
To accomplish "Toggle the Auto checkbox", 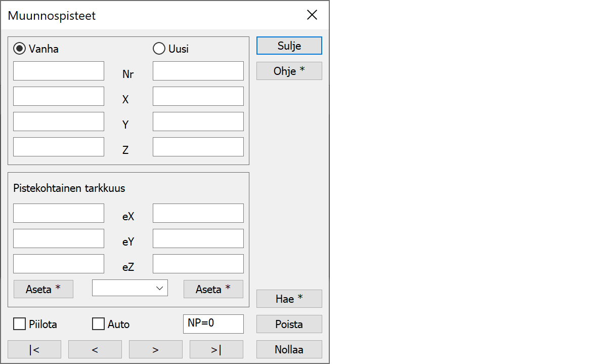I will pyautogui.click(x=99, y=324).
